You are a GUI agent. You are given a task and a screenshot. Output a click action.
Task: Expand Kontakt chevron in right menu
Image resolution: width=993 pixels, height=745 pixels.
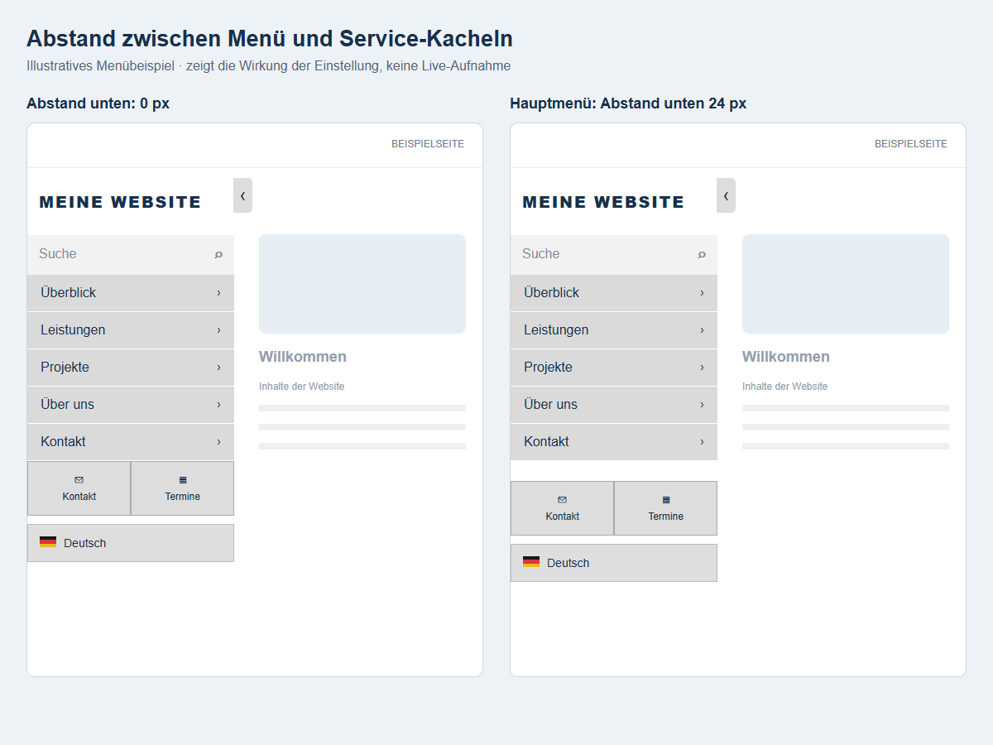tap(702, 442)
